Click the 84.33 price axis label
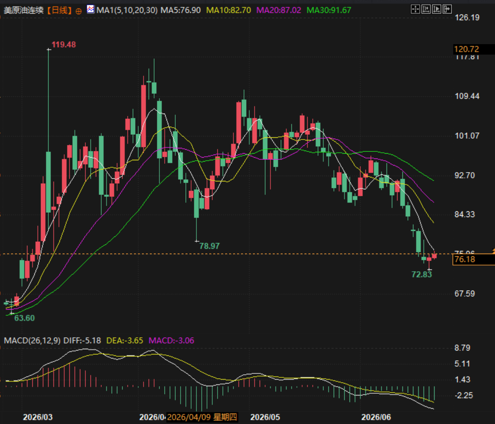This screenshot has height=424, width=495. coord(465,215)
